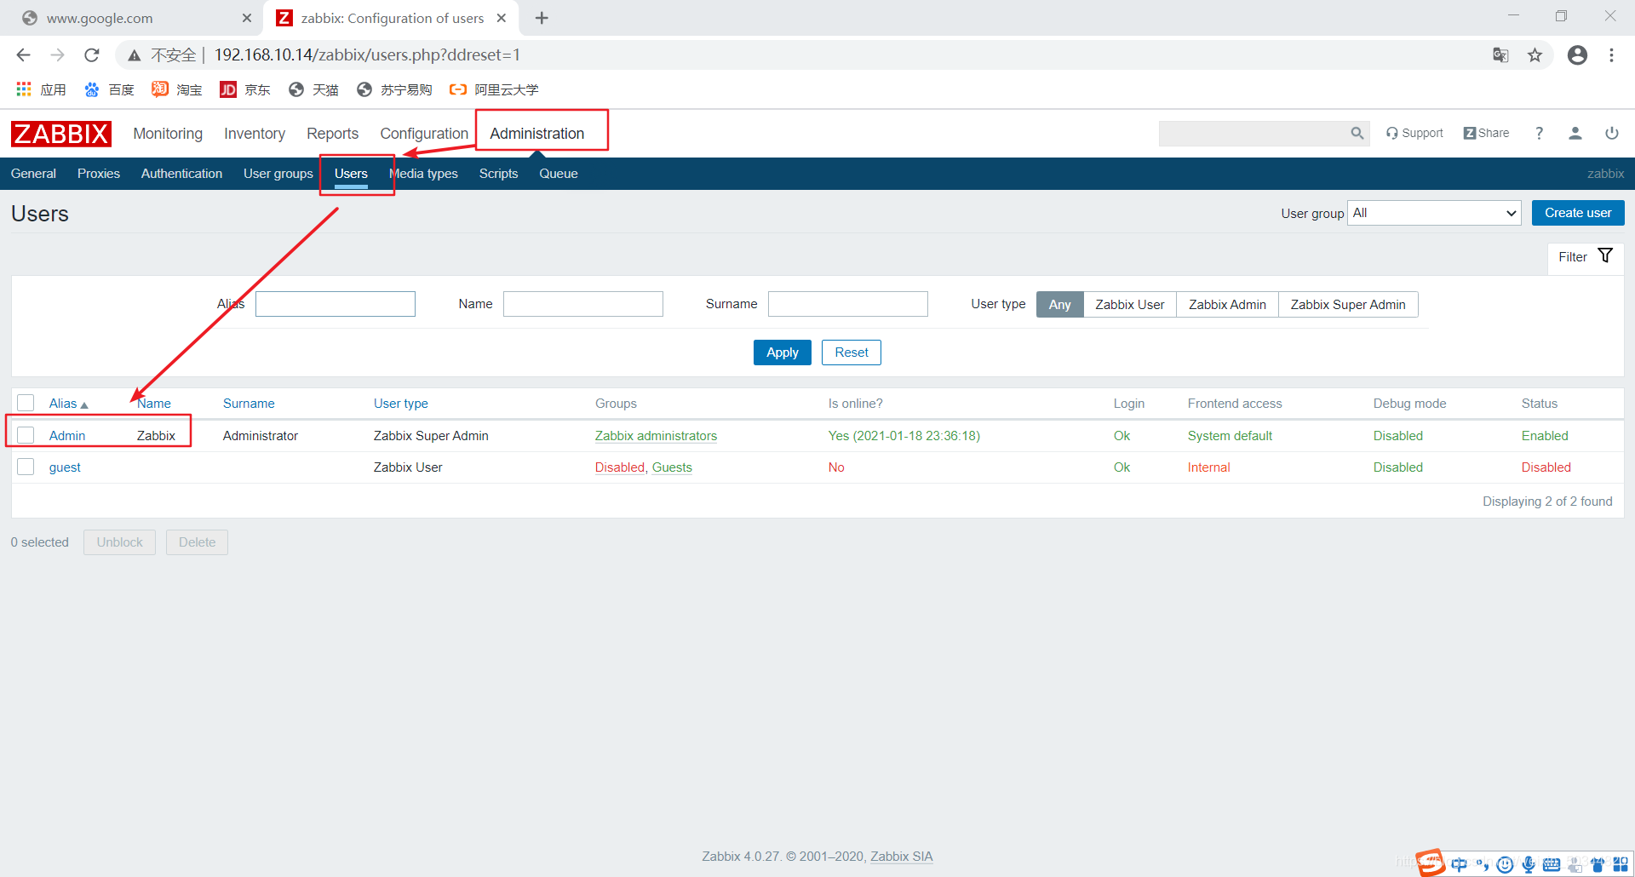Image resolution: width=1635 pixels, height=877 pixels.
Task: Open the user profile icon
Action: tap(1575, 134)
